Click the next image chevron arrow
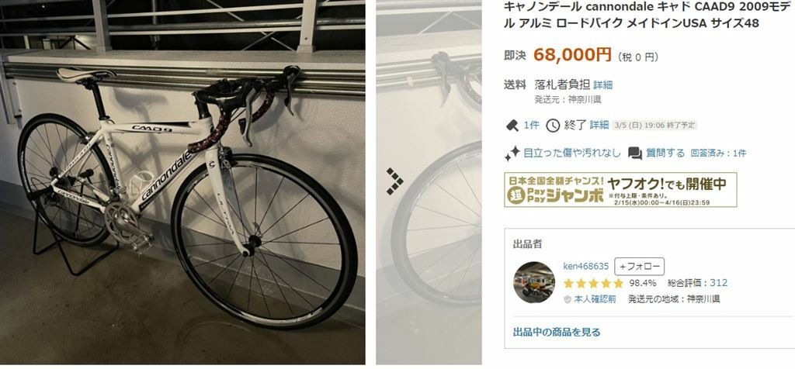 click(x=395, y=181)
